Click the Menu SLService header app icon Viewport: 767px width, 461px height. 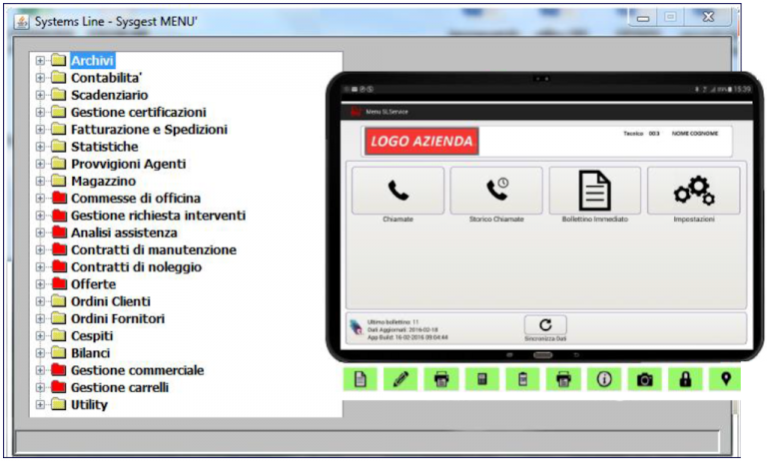pos(356,112)
